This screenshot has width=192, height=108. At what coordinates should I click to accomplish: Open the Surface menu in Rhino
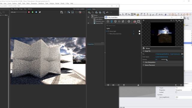pos(14,3)
